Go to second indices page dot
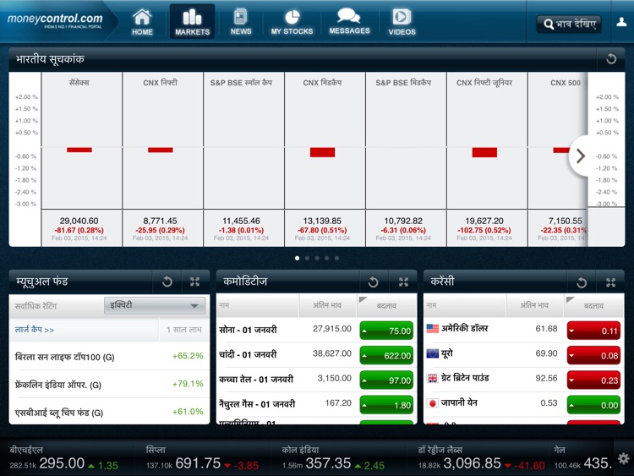Image resolution: width=634 pixels, height=476 pixels. [x=308, y=258]
